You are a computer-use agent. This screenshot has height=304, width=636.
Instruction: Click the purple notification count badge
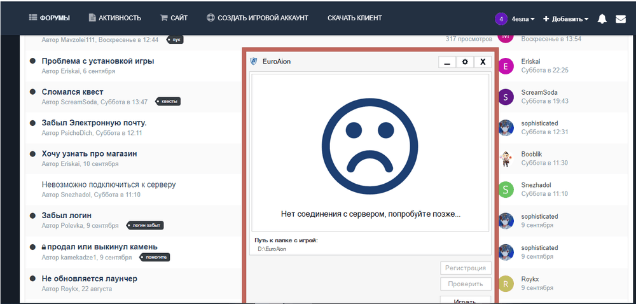501,19
